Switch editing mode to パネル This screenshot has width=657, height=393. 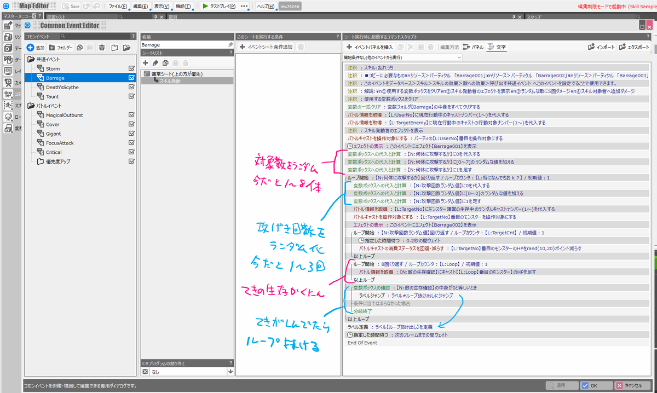[x=474, y=47]
